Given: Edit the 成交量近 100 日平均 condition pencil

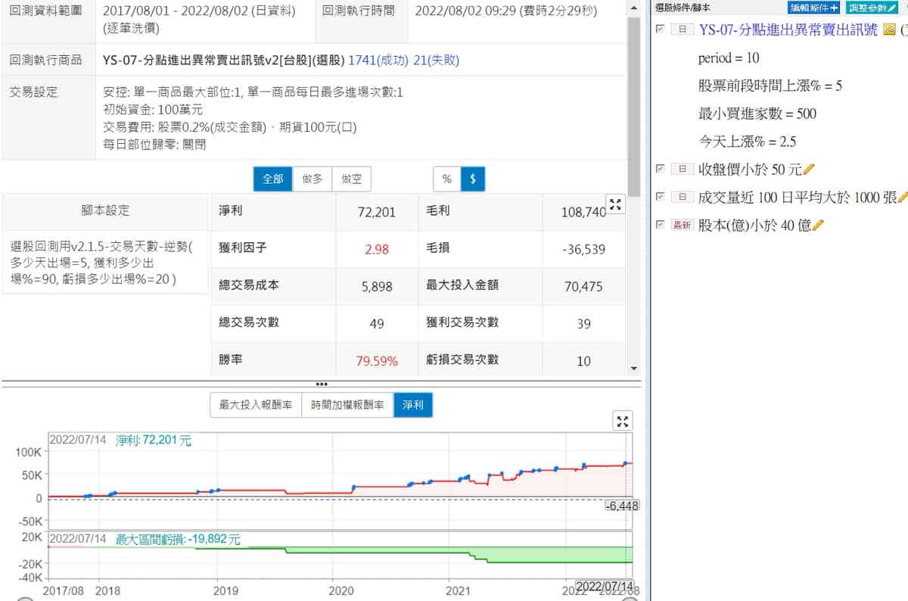Looking at the screenshot, I should 901,197.
